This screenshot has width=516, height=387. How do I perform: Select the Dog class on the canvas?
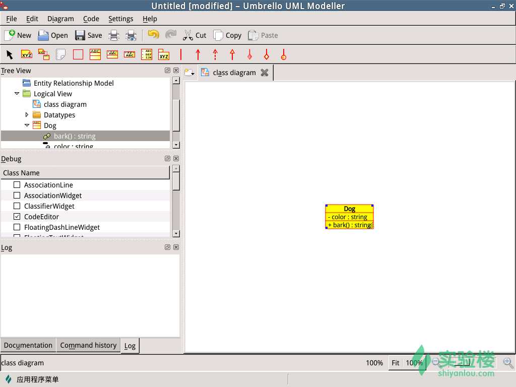point(349,216)
